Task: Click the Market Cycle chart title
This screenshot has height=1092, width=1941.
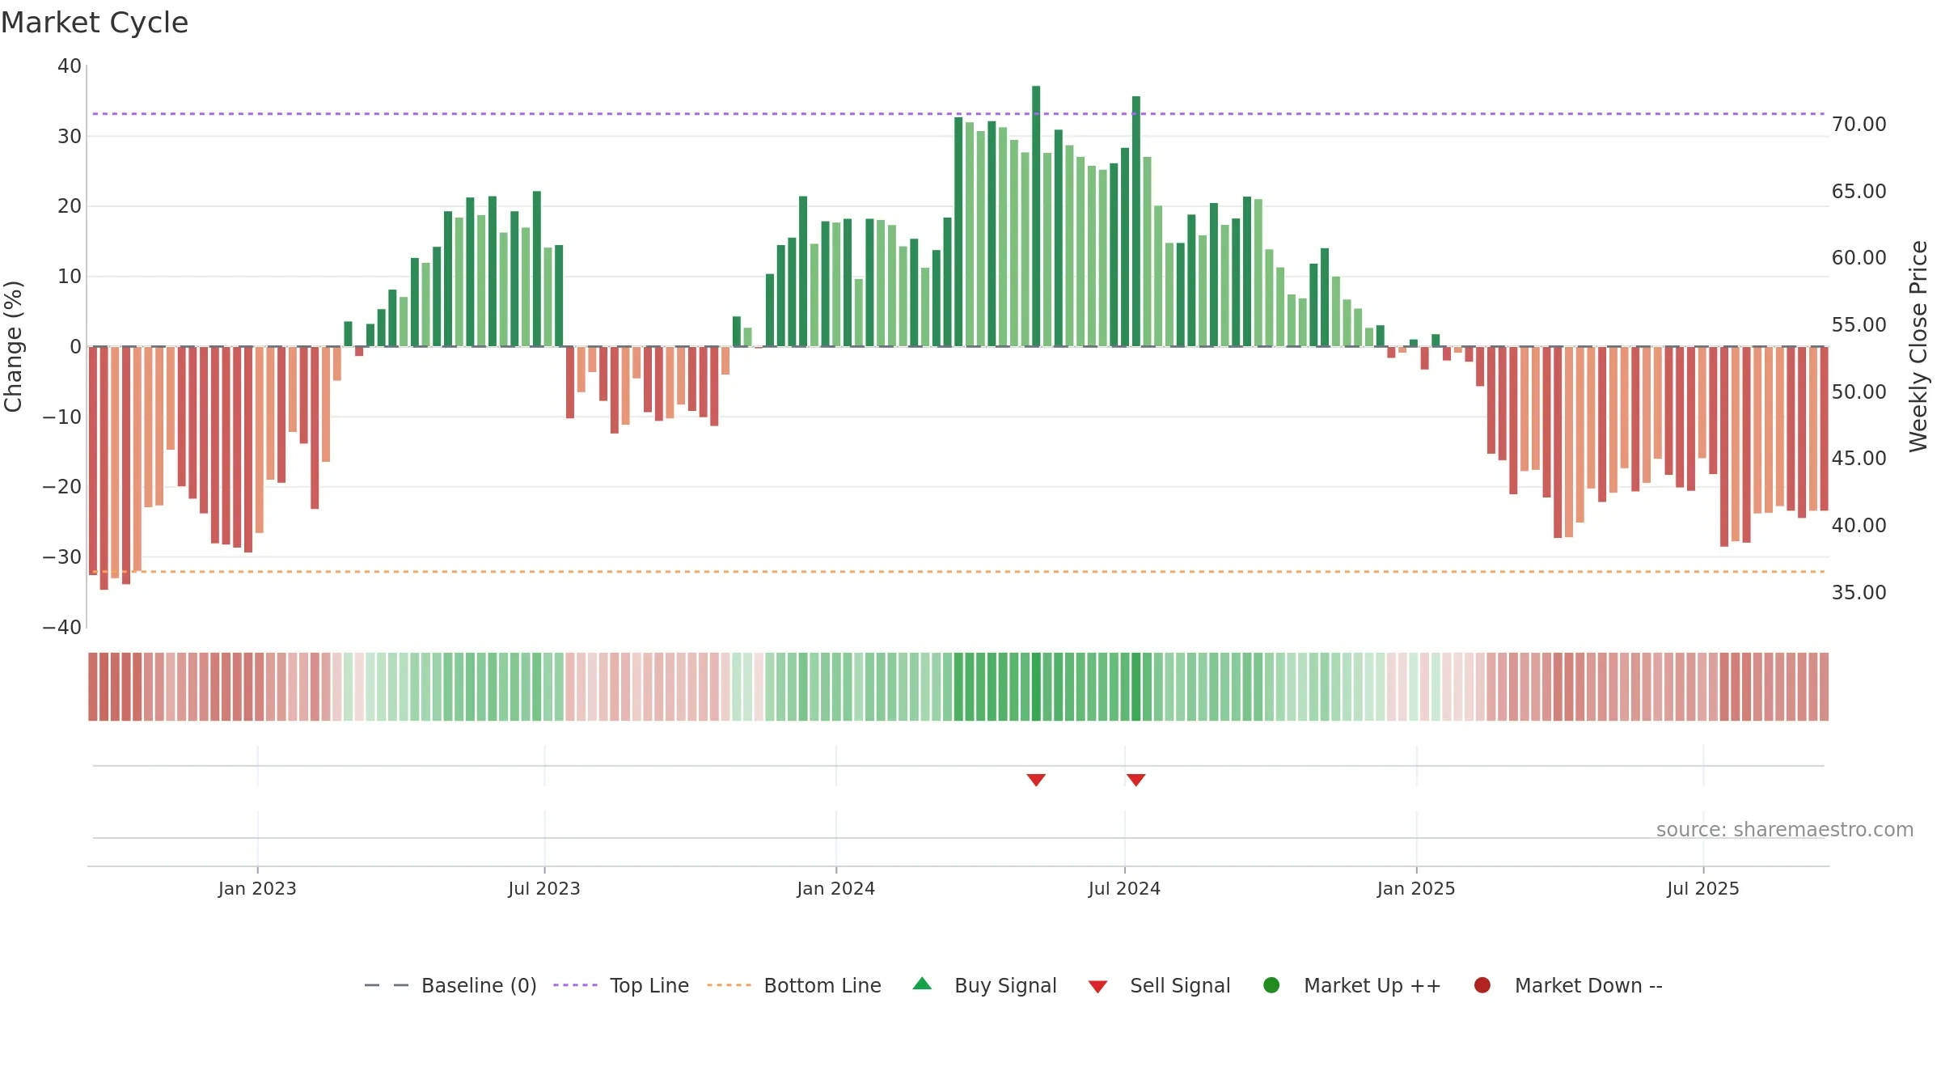Action: tap(95, 23)
